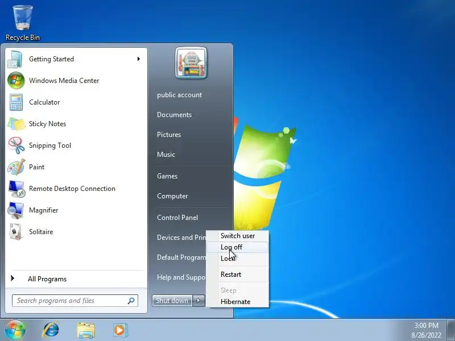
Task: Click the Sticky Notes label
Action: [x=47, y=124]
